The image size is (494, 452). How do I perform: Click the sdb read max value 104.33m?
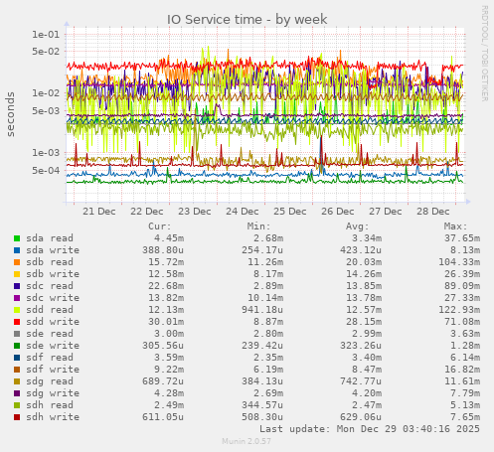click(459, 262)
